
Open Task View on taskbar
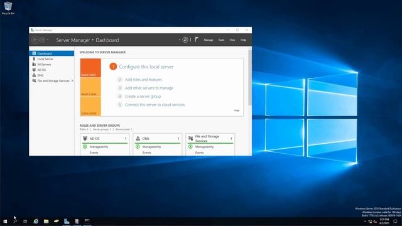point(25,221)
